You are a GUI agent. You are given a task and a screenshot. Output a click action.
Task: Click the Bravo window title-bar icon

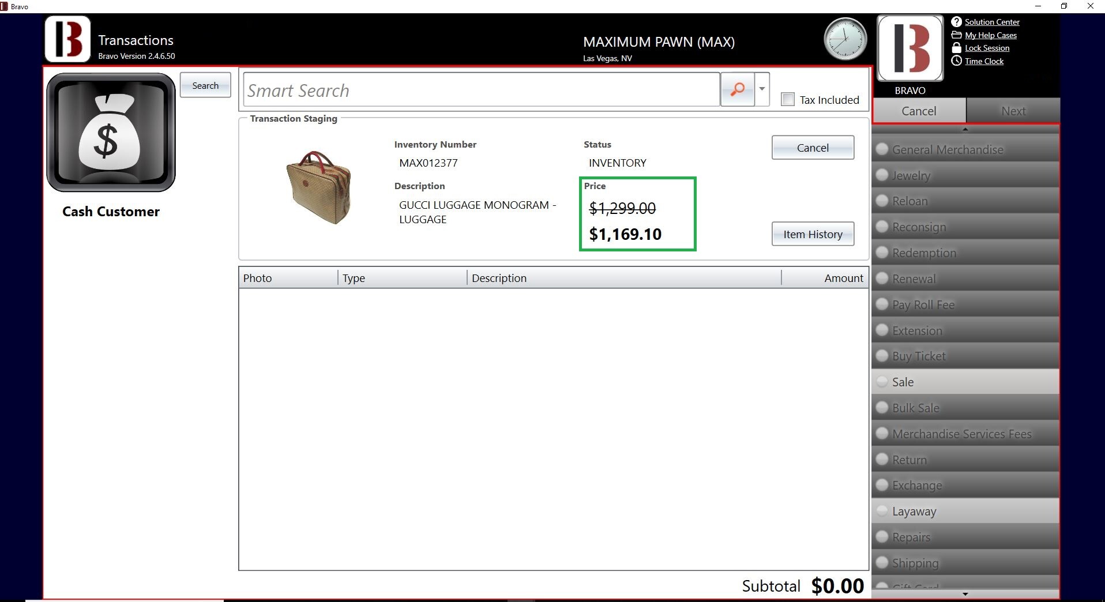point(4,6)
